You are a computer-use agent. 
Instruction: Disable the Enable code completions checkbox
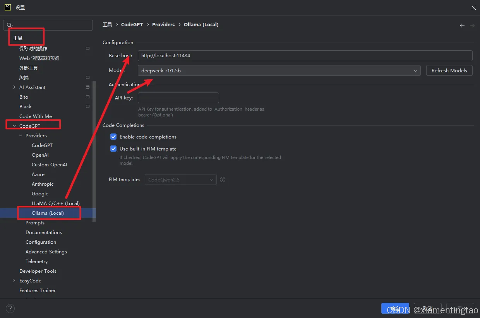tap(113, 137)
